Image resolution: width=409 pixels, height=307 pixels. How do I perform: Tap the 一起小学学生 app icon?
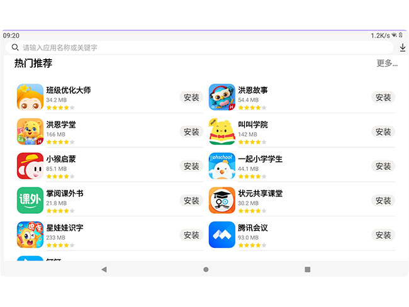tap(221, 166)
